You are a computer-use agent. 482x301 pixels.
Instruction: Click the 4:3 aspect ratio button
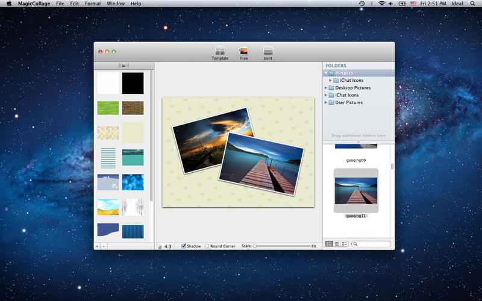click(x=167, y=246)
